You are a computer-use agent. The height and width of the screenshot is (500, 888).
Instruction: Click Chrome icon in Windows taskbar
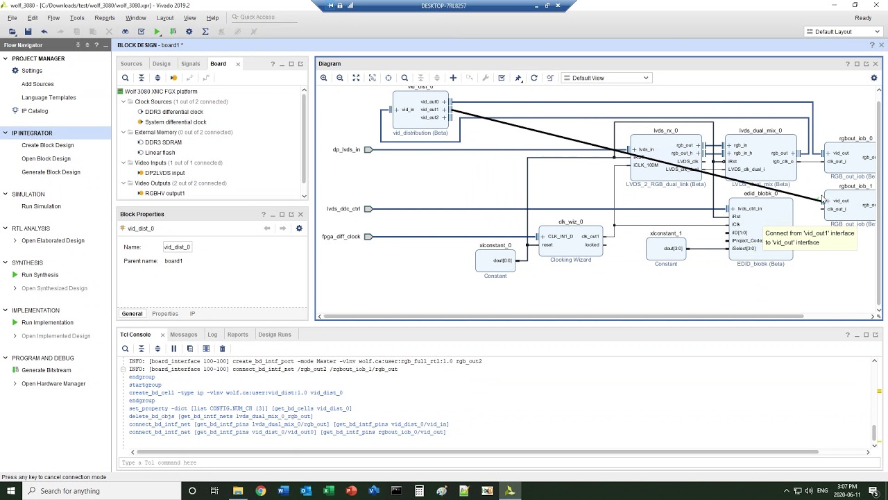pos(260,491)
